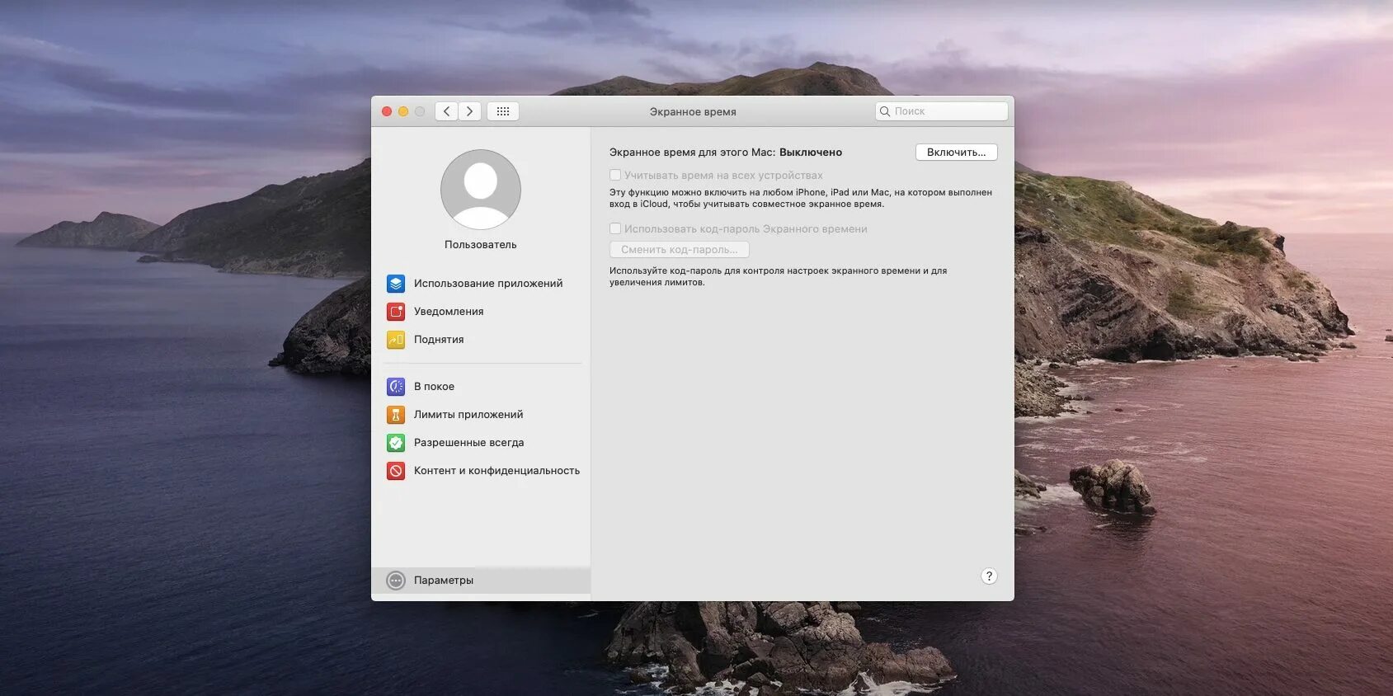
Task: Minimize the window with the yellow button
Action: point(403,111)
